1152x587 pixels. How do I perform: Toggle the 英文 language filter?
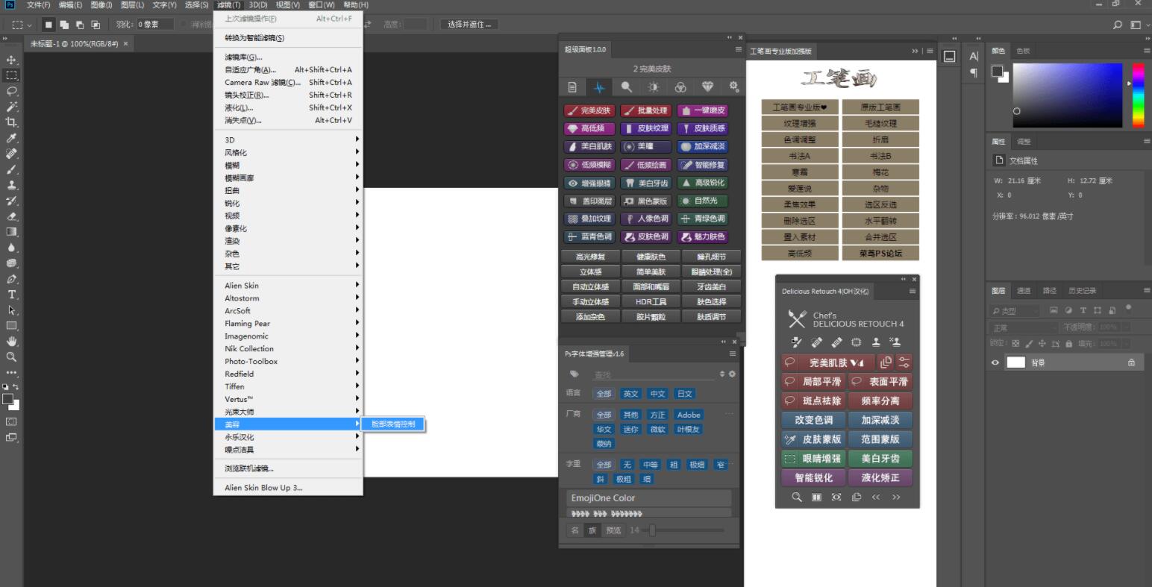click(x=630, y=394)
